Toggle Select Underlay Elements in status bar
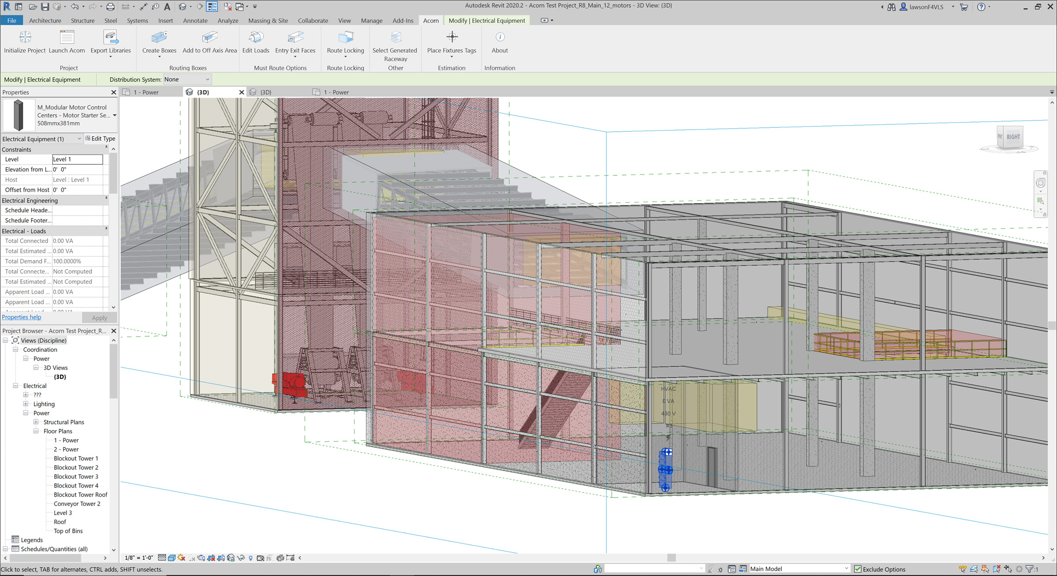Viewport: 1057px width, 576px height. (974, 569)
